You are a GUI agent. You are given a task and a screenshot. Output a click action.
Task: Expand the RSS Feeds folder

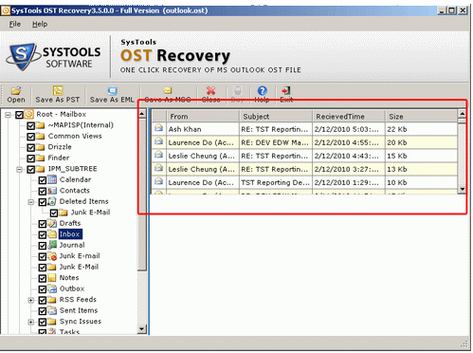point(31,300)
